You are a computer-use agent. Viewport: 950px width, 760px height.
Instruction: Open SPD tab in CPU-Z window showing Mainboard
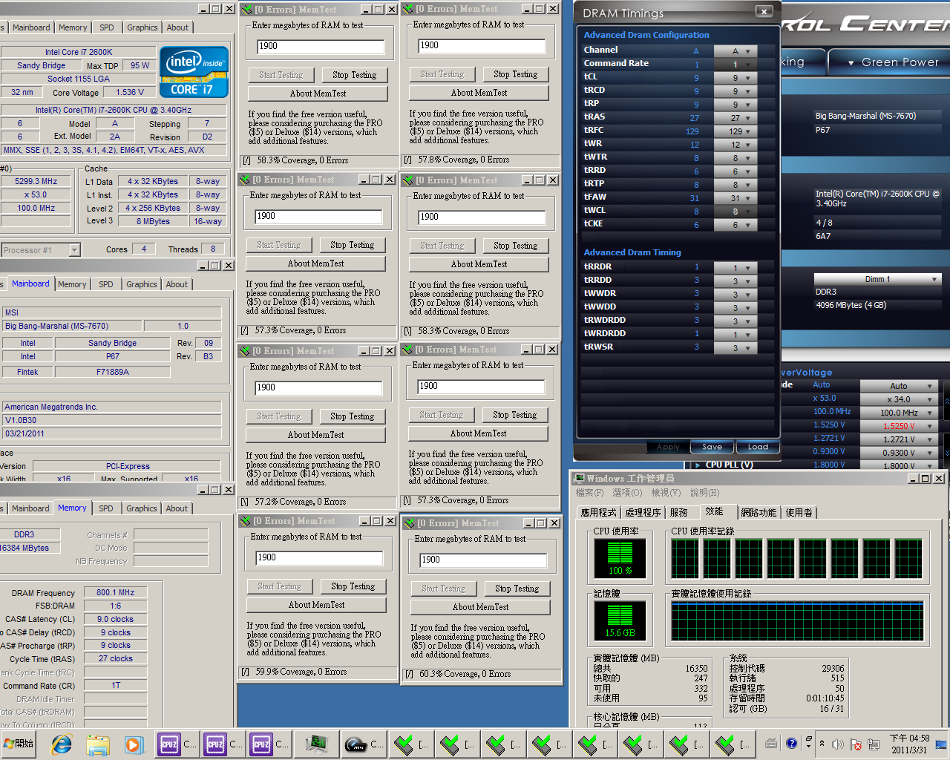click(x=106, y=284)
